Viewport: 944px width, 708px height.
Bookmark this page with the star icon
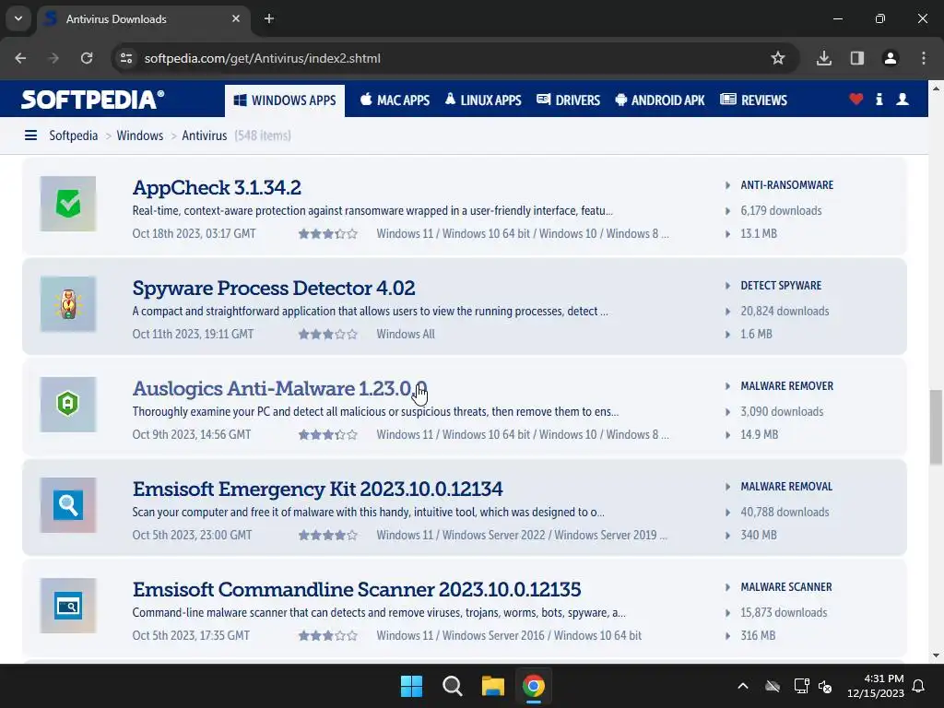coord(778,58)
